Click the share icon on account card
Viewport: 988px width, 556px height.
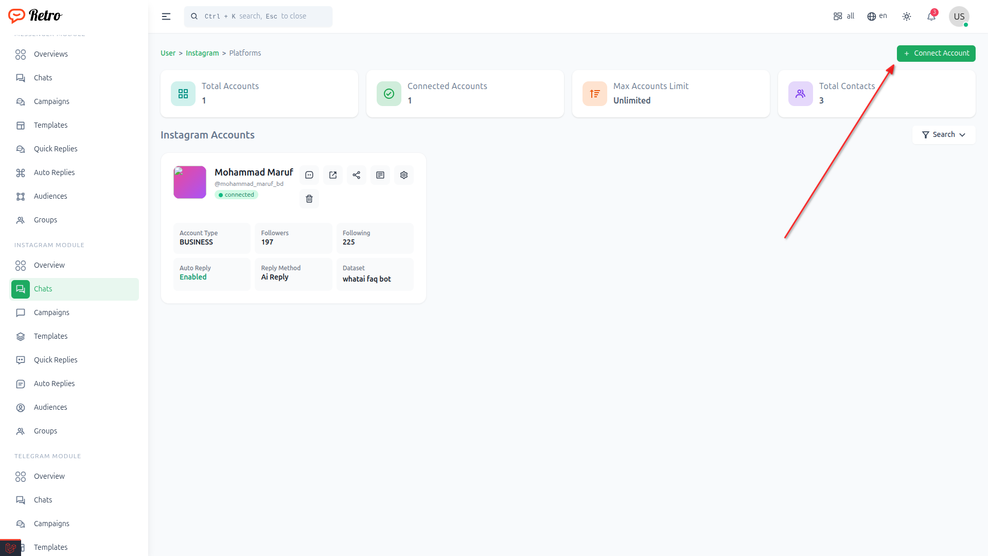coord(357,175)
